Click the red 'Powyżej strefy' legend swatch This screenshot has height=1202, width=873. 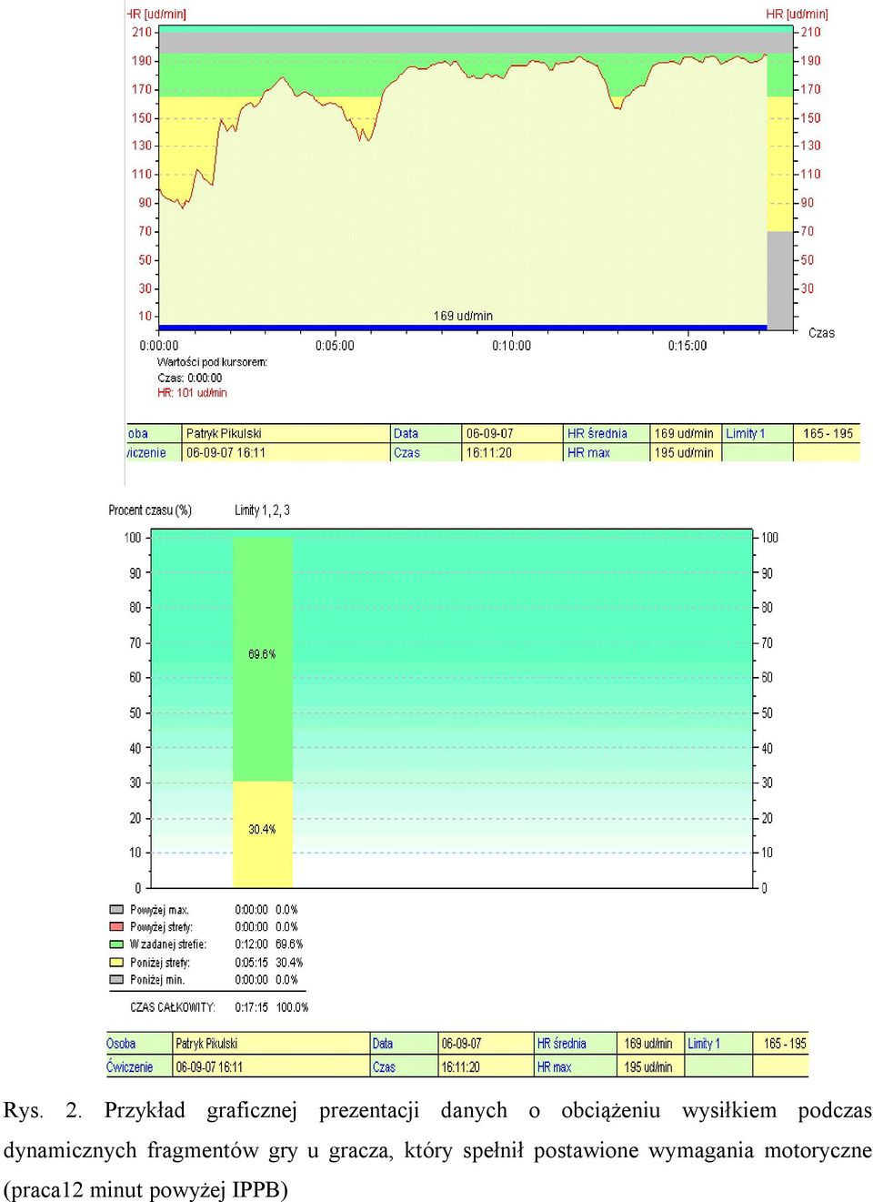pos(115,926)
